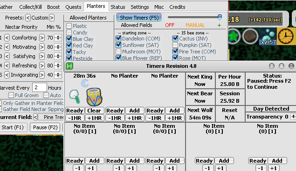Image resolution: width=296 pixels, height=171 pixels.
Task: Clear the first planter timer
Action: (x=94, y=111)
